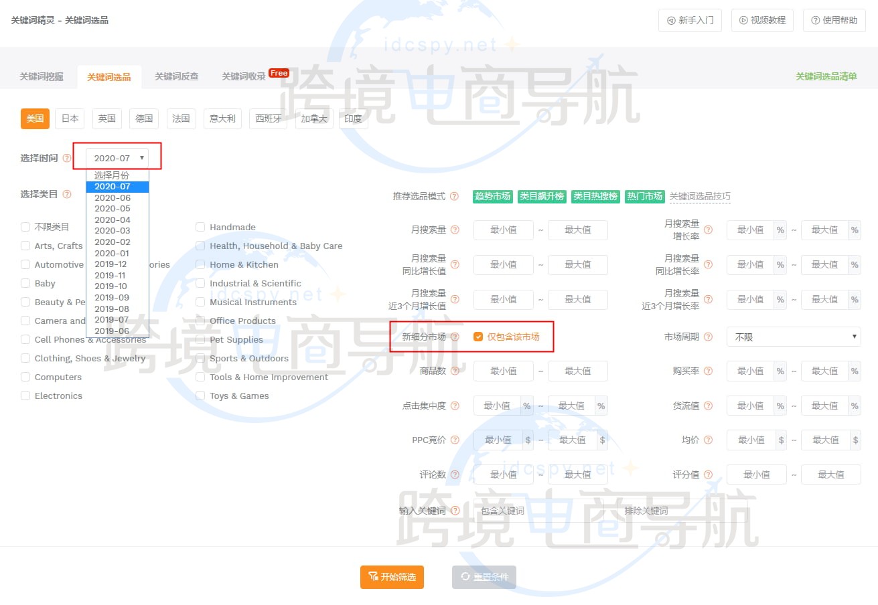Open the 关键词选品清单 link
The height and width of the screenshot is (605, 878).
[x=826, y=77]
